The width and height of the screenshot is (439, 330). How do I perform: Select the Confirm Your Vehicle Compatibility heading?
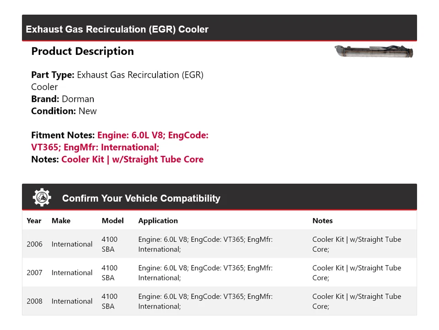[141, 198]
